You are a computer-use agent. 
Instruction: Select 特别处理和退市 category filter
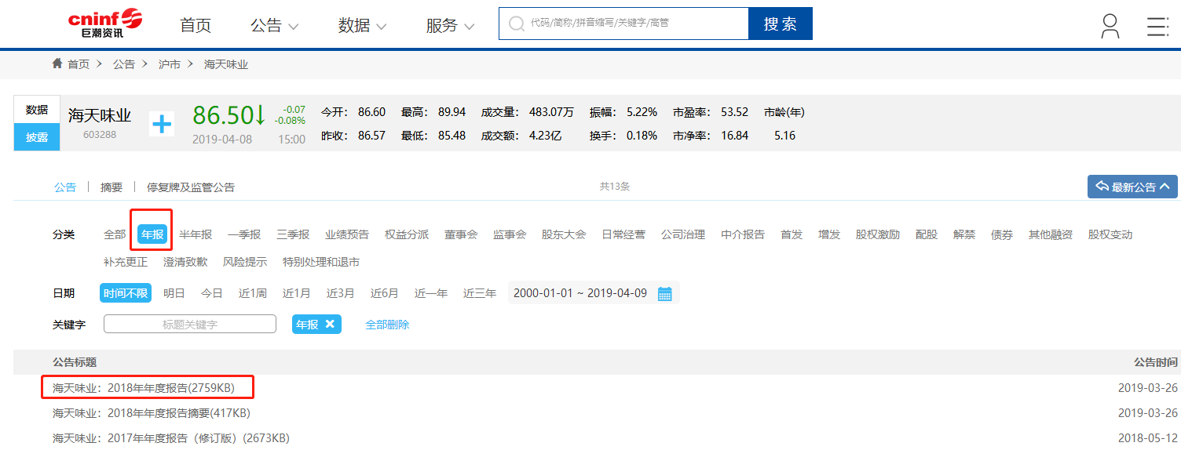click(x=321, y=262)
